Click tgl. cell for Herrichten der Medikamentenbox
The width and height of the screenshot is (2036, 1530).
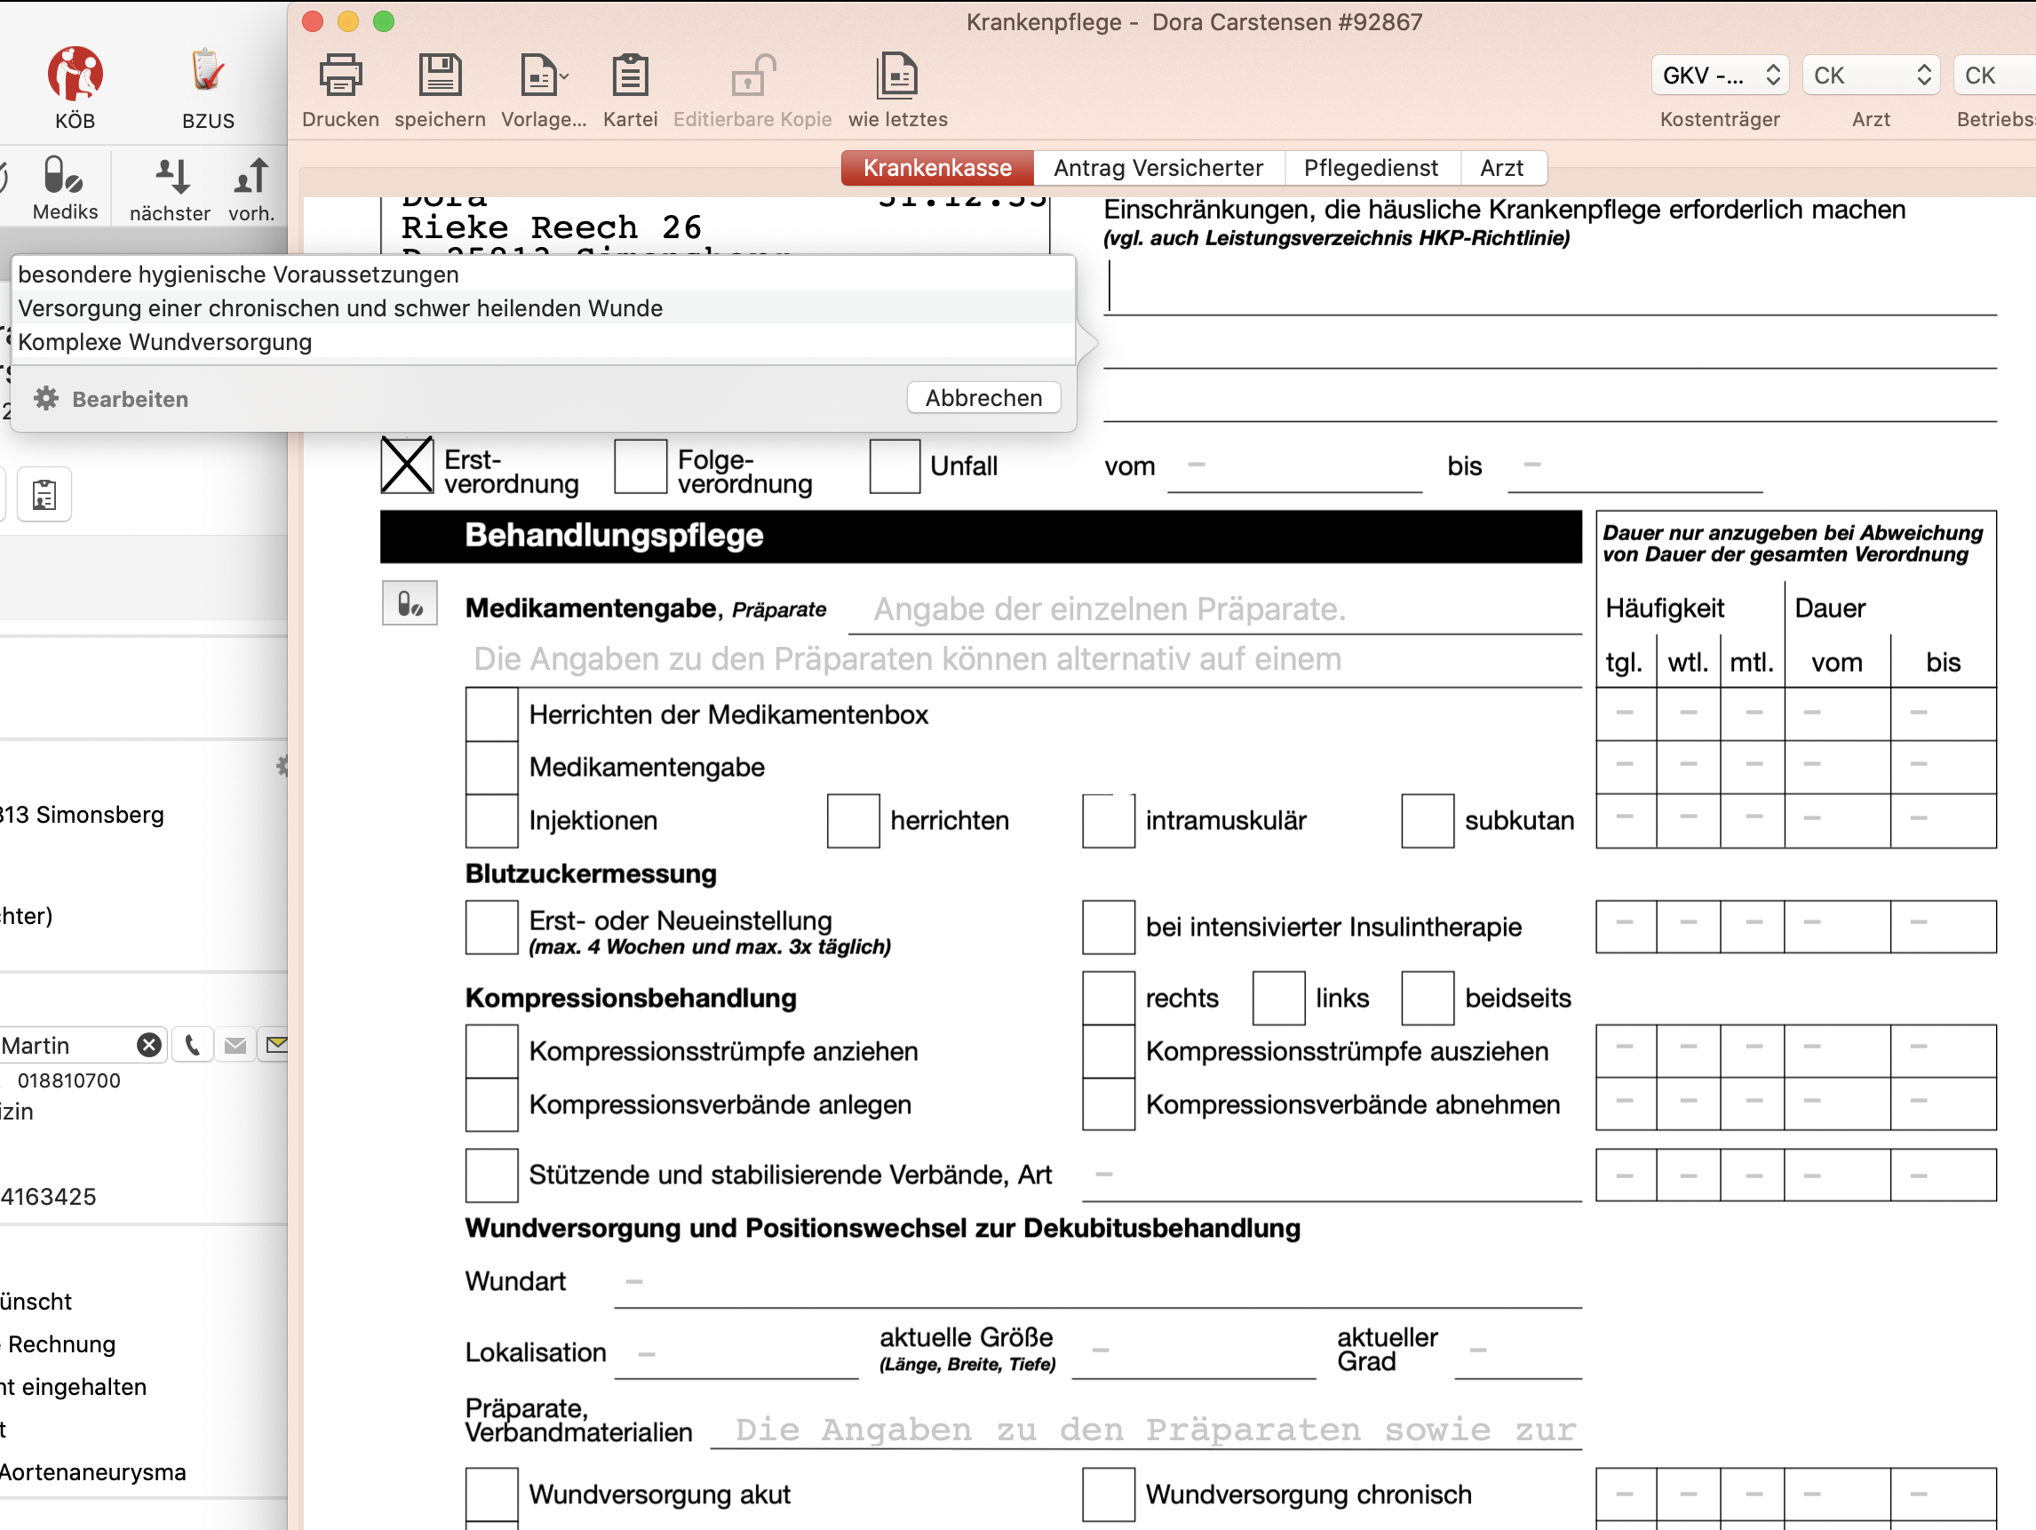pyautogui.click(x=1626, y=713)
